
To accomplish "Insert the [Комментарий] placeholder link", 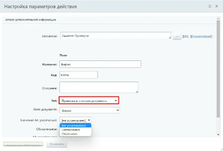I will coord(202,36).
